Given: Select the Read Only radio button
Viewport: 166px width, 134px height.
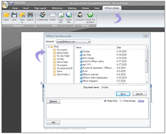Looking at the screenshot, I should click(105, 101).
